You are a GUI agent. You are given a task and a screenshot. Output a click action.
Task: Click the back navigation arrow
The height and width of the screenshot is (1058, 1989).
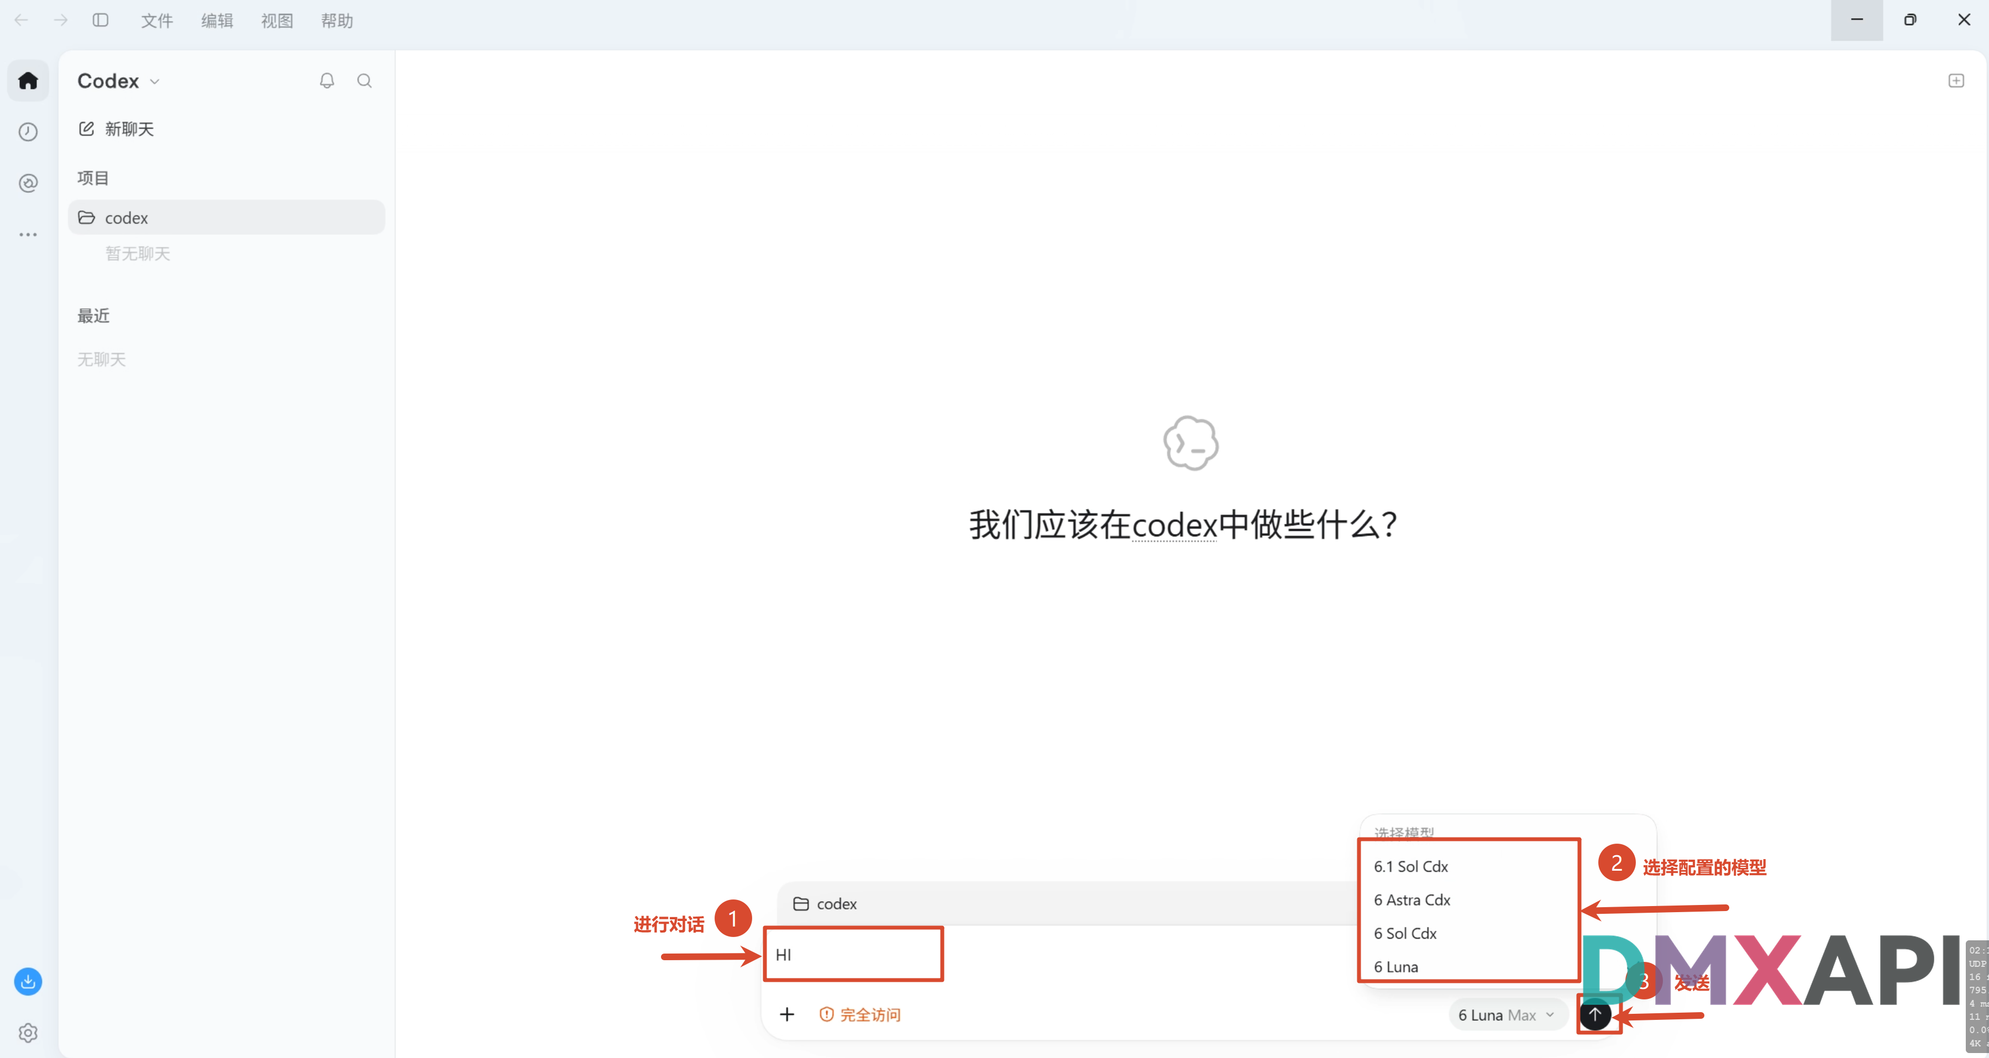[x=21, y=20]
